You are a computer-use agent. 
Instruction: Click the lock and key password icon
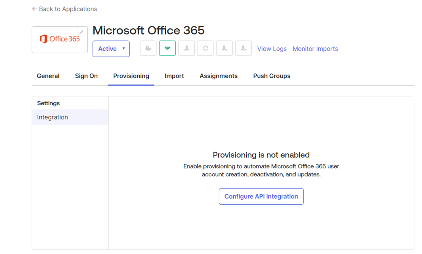point(148,48)
